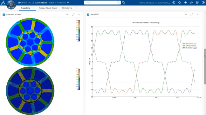The height and width of the screenshot is (115, 206).
Task: Select the E-Machine tab
Action: [x=25, y=8]
